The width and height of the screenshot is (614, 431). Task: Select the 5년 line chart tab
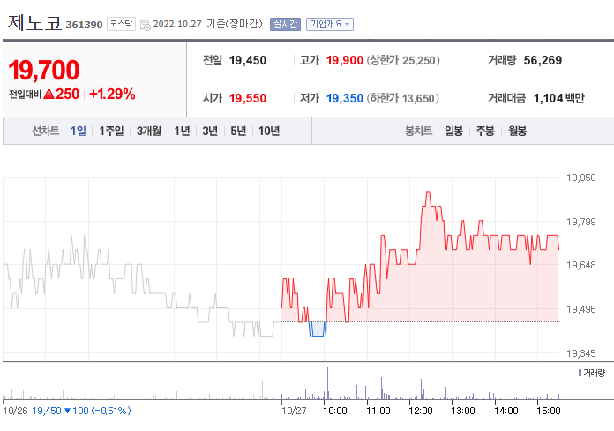[x=238, y=131]
